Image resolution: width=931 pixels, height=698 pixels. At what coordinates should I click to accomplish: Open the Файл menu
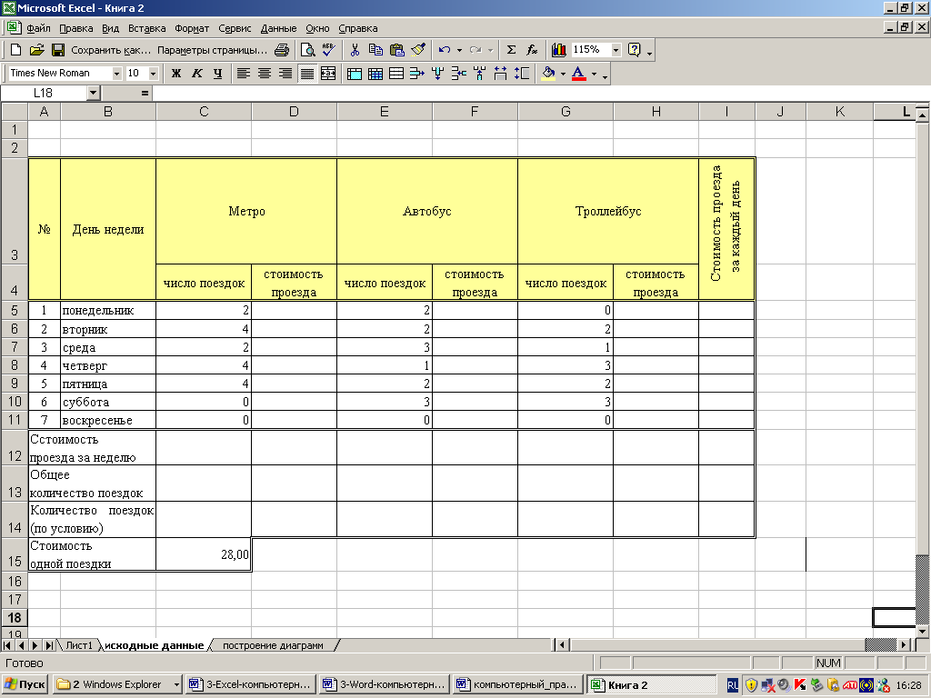click(38, 28)
